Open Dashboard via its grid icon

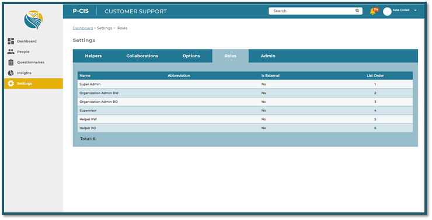click(x=11, y=41)
